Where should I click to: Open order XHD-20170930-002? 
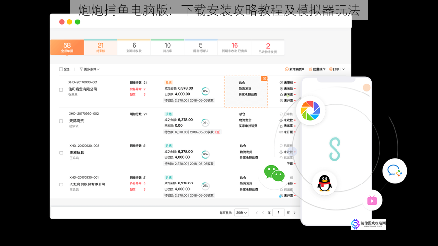pyautogui.click(x=84, y=114)
